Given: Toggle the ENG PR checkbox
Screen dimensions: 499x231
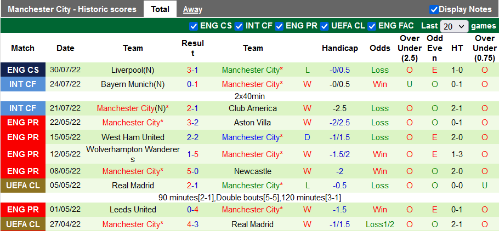Looking at the screenshot, I should coord(280,26).
